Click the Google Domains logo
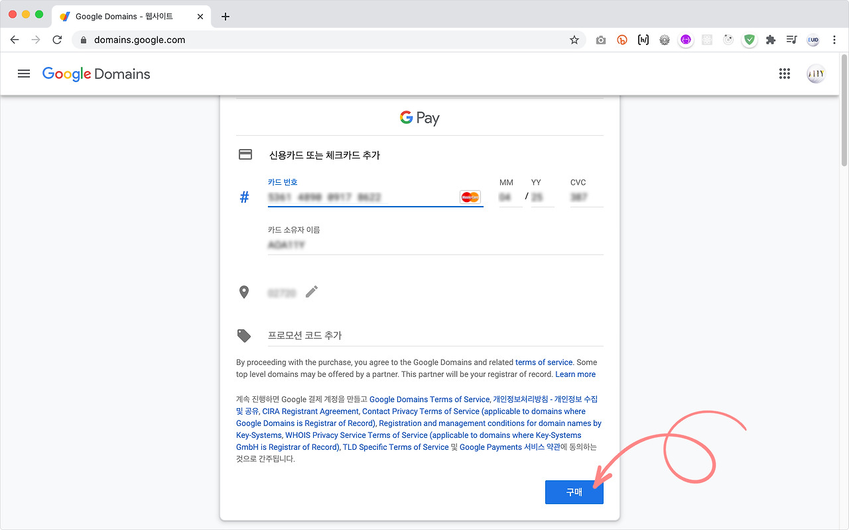This screenshot has width=849, height=530. pyautogui.click(x=96, y=74)
